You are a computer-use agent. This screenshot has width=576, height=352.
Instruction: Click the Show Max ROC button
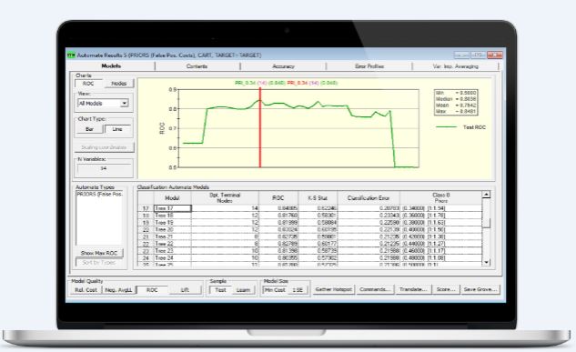coord(99,253)
